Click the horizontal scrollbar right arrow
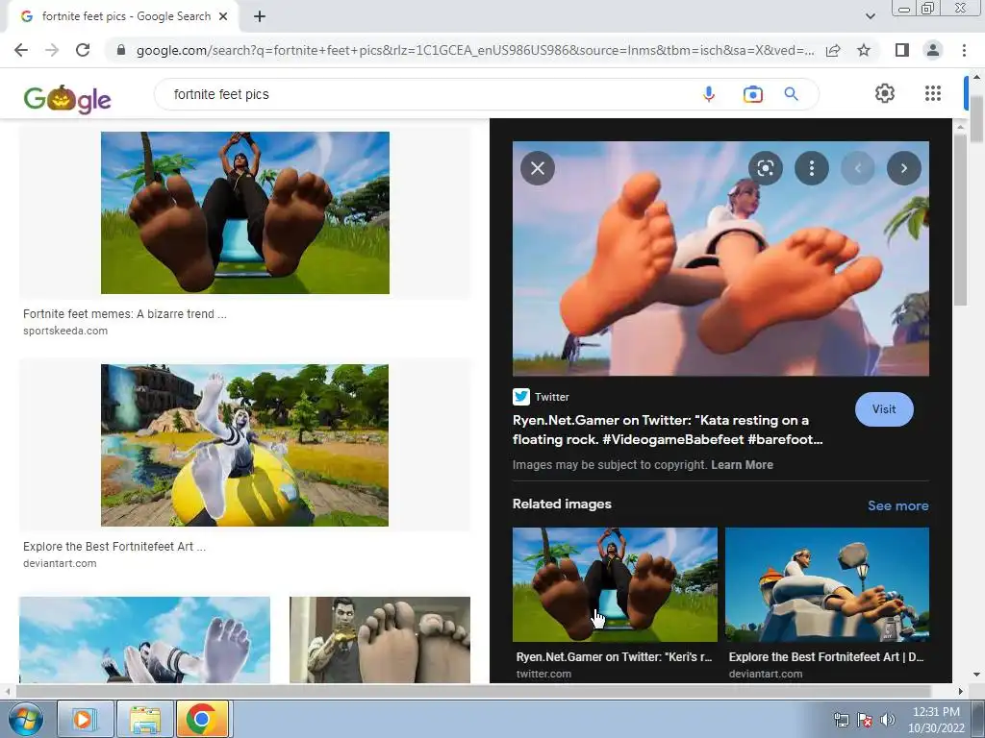This screenshot has height=738, width=985. click(x=960, y=691)
